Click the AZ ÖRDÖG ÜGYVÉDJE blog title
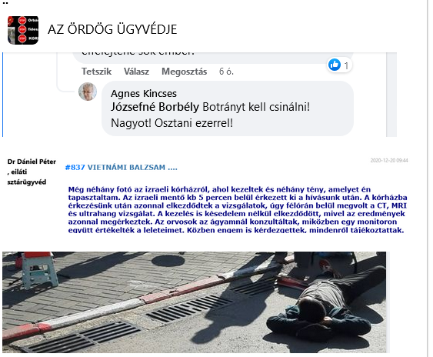This screenshot has width=433, height=357. pos(112,29)
